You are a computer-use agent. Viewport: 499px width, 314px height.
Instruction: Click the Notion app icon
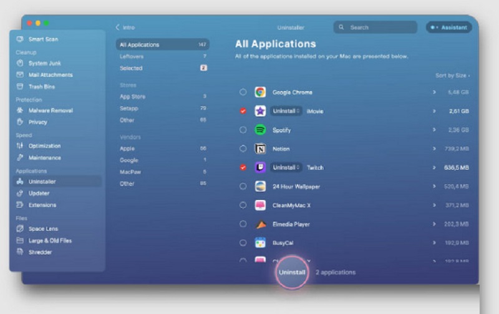(260, 149)
